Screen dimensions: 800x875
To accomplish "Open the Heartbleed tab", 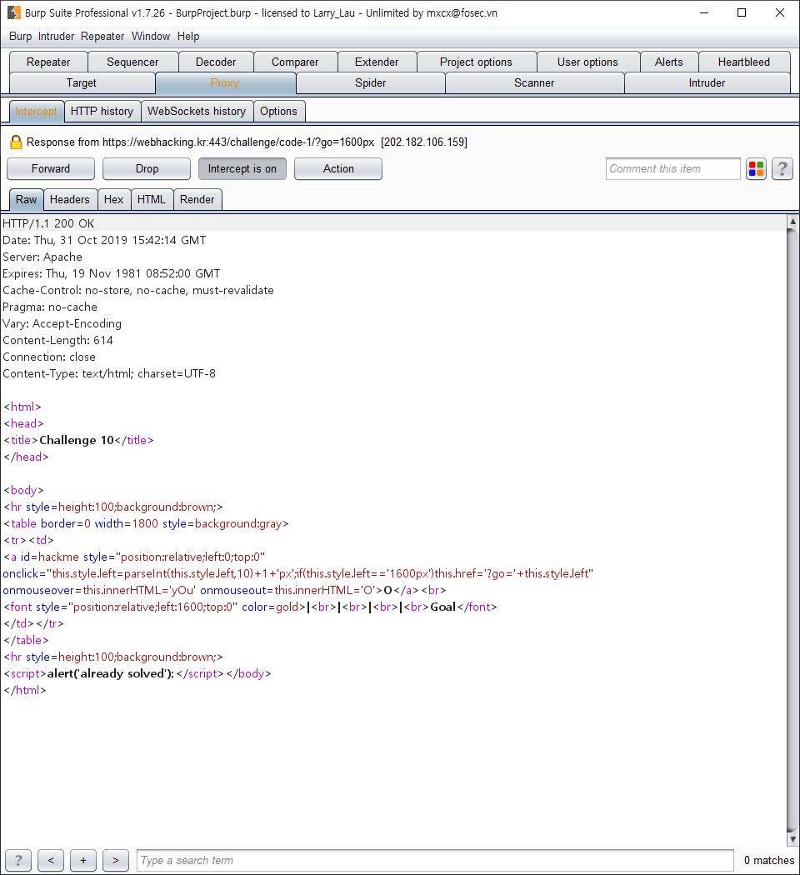I will coord(743,62).
